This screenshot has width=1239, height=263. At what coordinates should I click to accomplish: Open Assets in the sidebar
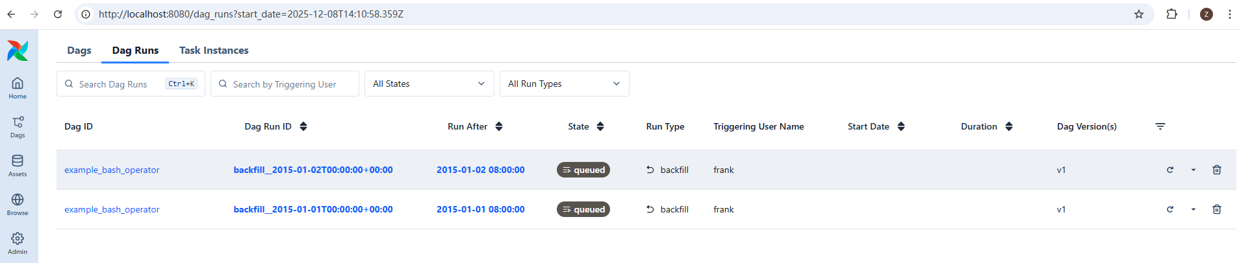18,165
